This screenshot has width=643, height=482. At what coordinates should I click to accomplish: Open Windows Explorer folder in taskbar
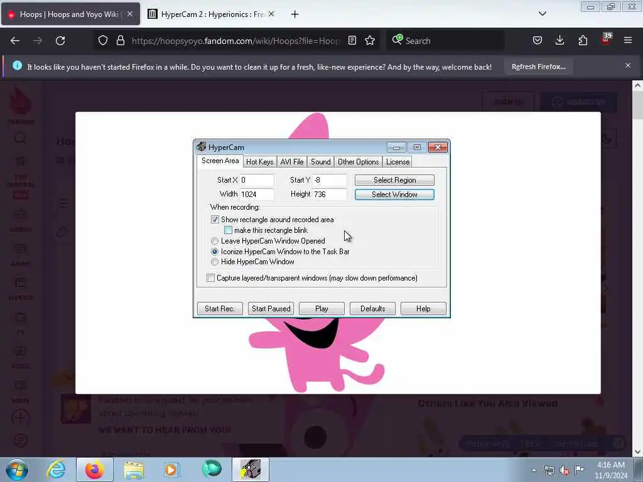click(134, 469)
